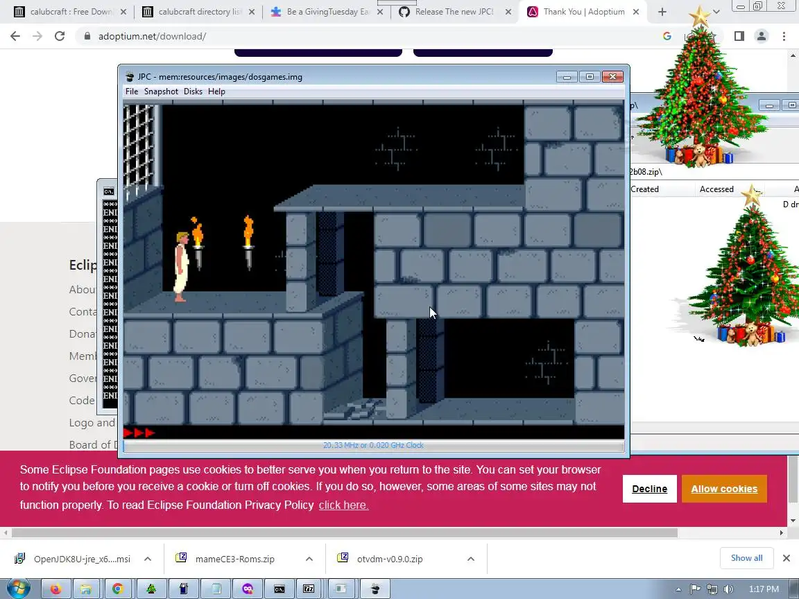
Task: Switch to the Be a GivingTuesday tab
Action: [x=327, y=12]
